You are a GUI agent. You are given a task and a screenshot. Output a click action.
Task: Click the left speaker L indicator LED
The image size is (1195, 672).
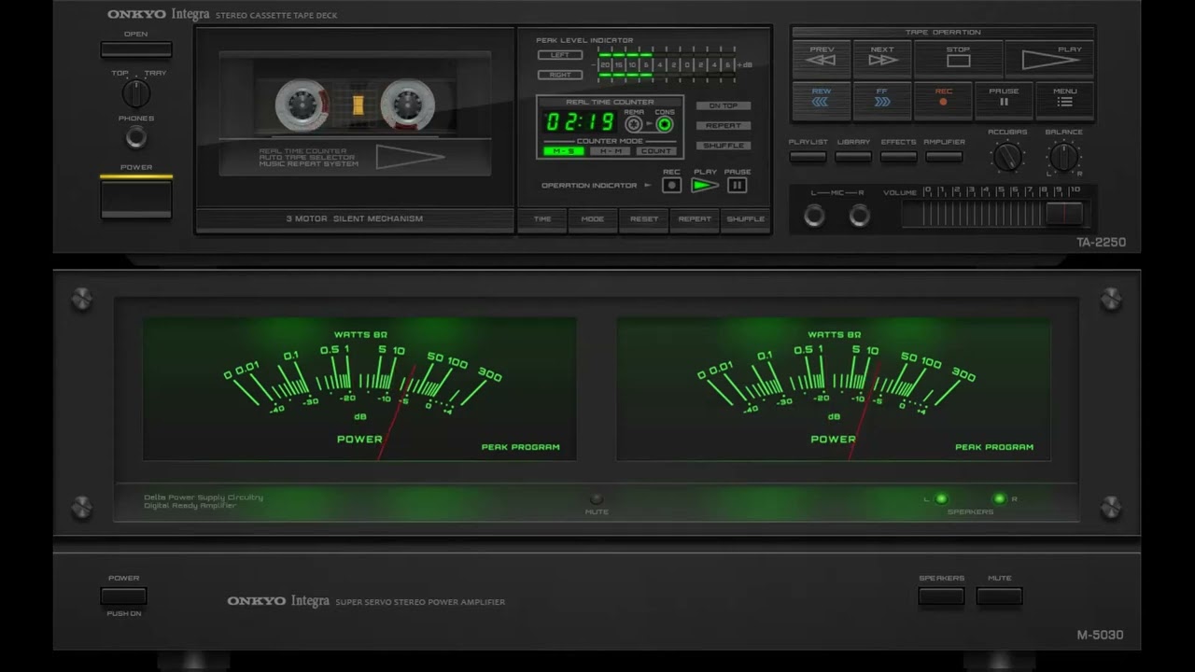(x=941, y=499)
